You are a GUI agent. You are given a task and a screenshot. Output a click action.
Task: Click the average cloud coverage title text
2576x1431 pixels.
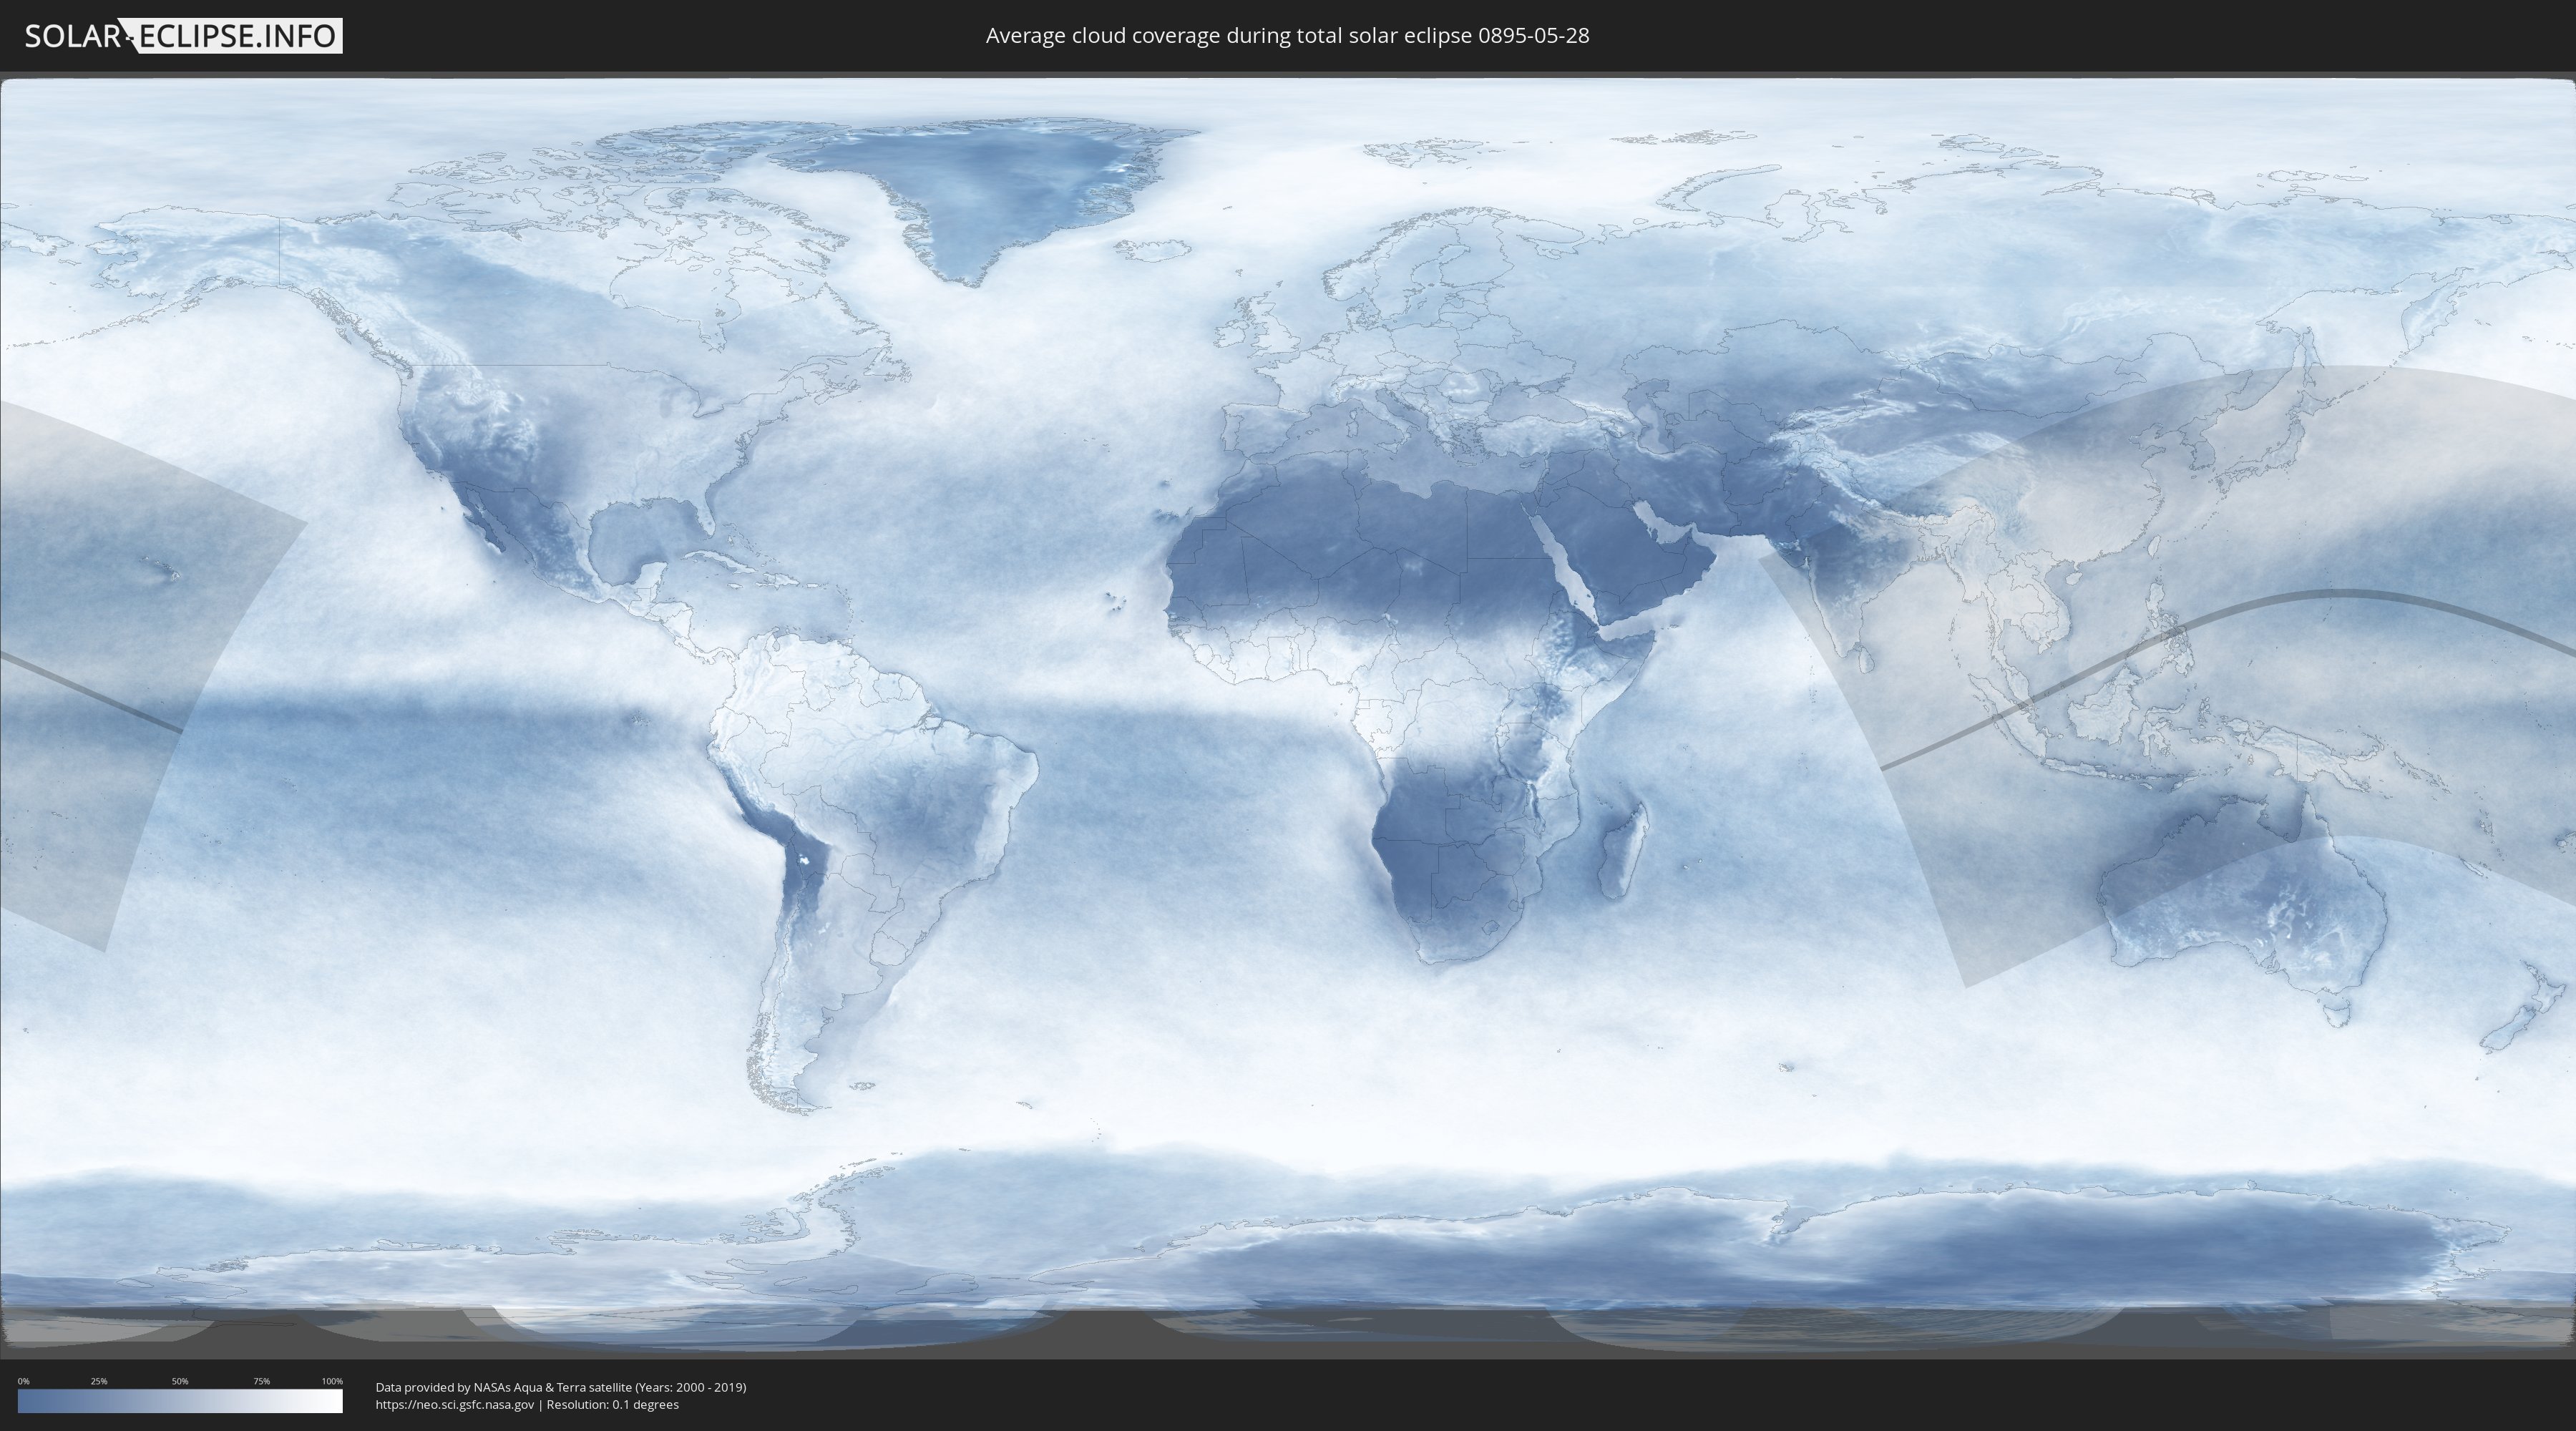coord(1287,36)
